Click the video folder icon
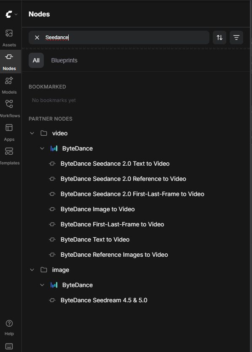 (x=44, y=133)
